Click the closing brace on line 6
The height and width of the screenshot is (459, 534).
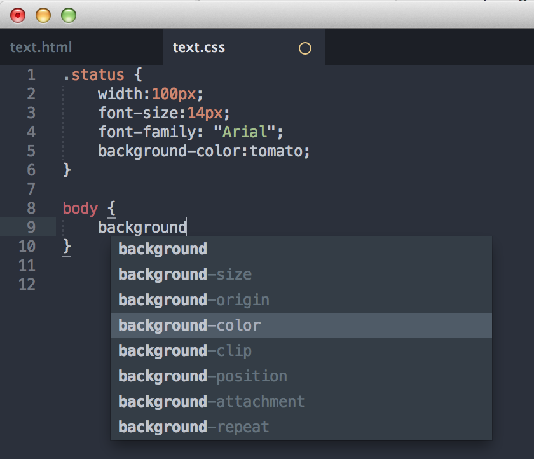click(67, 170)
